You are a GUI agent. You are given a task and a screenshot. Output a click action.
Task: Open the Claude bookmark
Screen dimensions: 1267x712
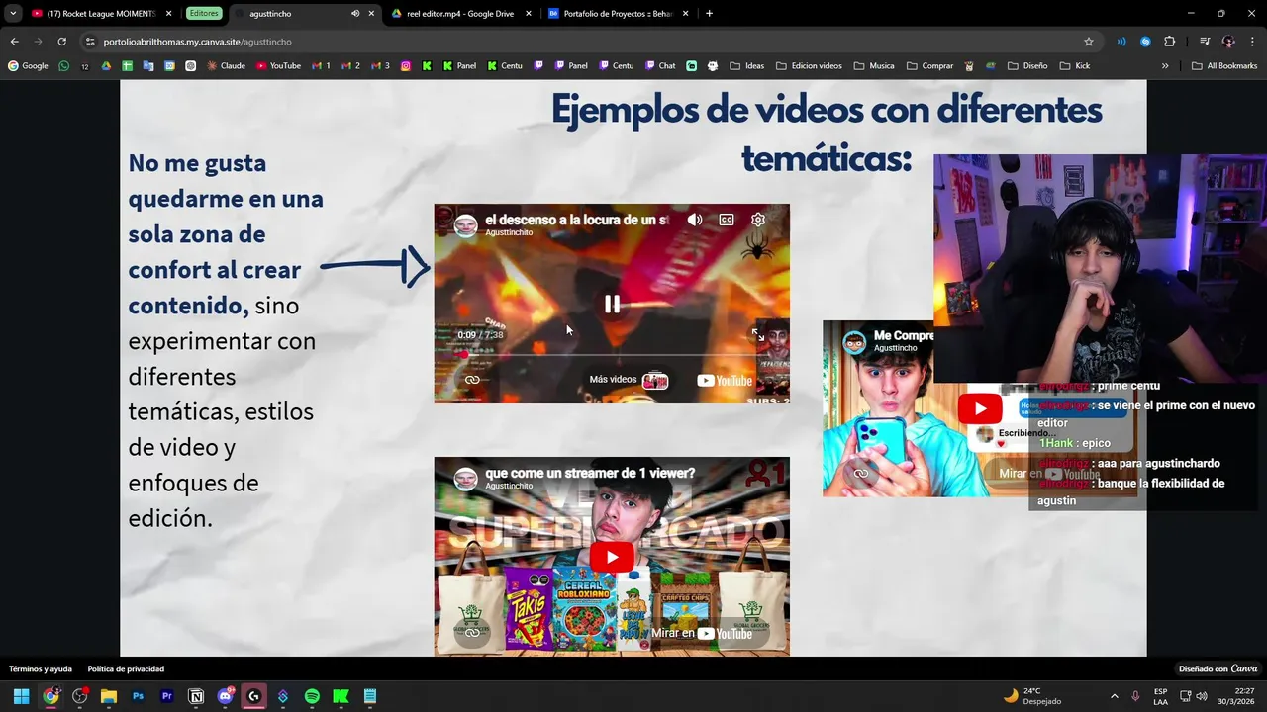click(x=226, y=66)
